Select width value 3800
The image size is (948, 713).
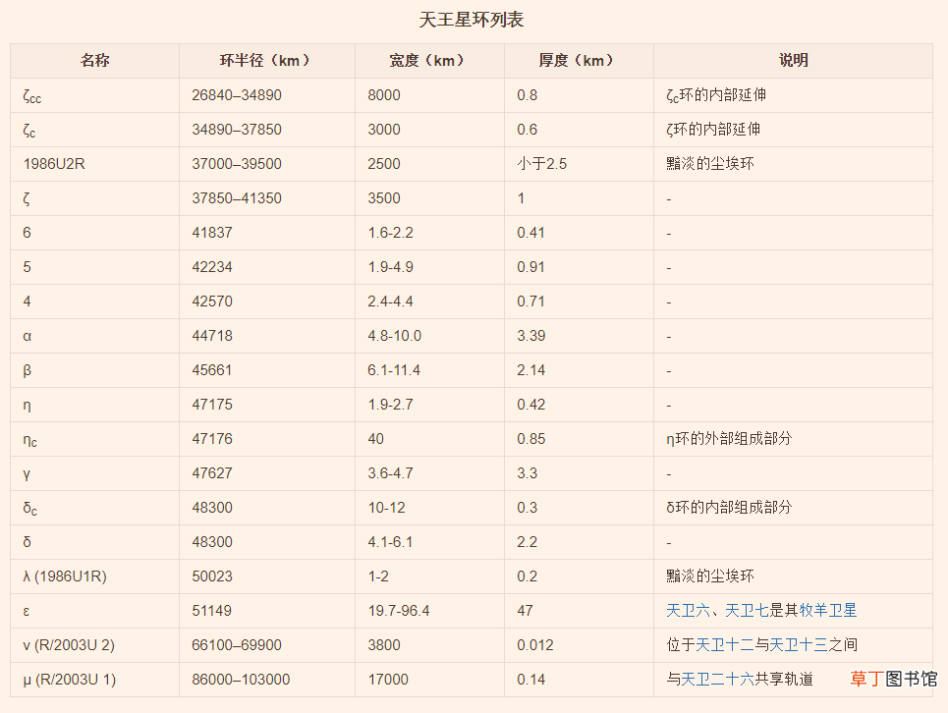pyautogui.click(x=384, y=645)
